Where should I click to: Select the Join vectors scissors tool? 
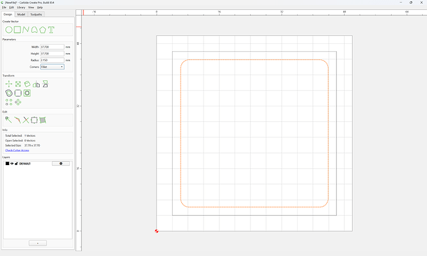click(25, 120)
